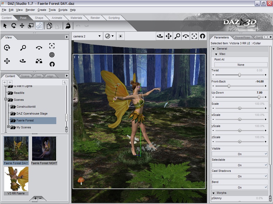The image size is (273, 204).
Task: Expand the My Scenes folder
Action: [9, 127]
